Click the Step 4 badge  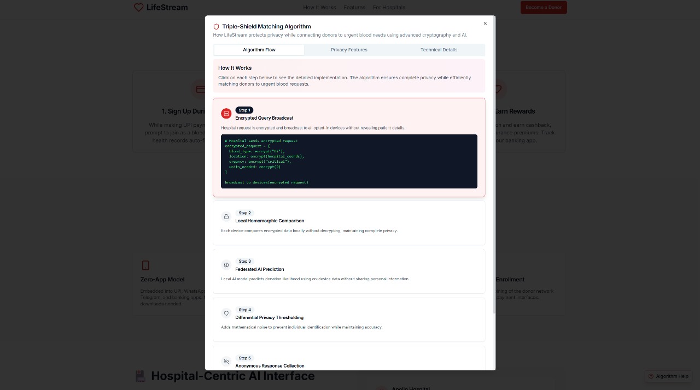244,310
